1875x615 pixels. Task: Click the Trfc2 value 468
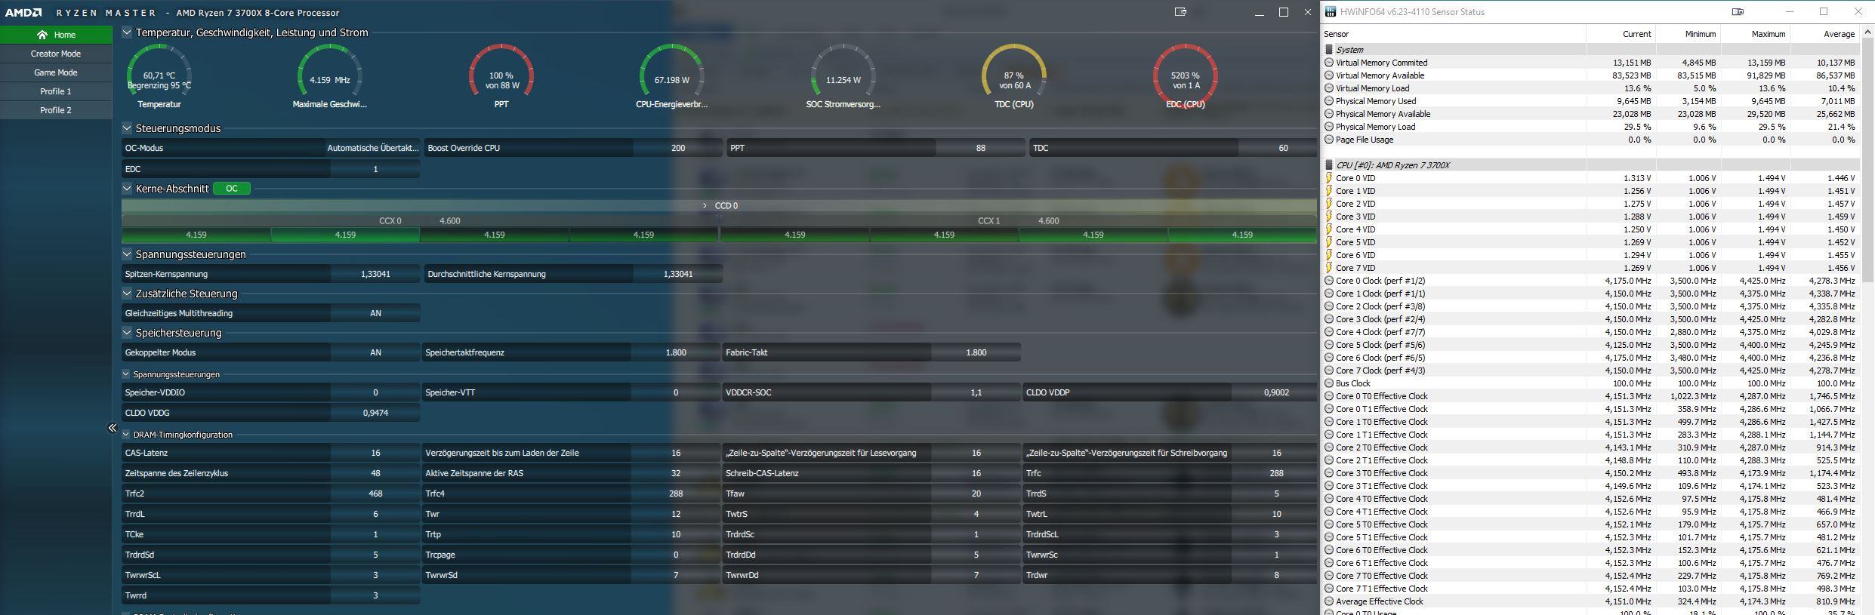(375, 494)
